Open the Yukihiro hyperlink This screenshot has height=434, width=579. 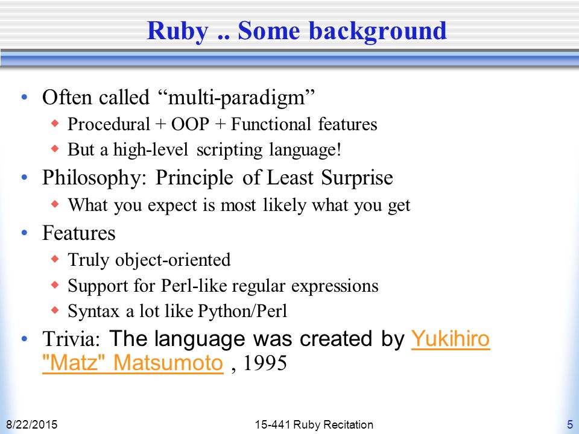(x=451, y=339)
